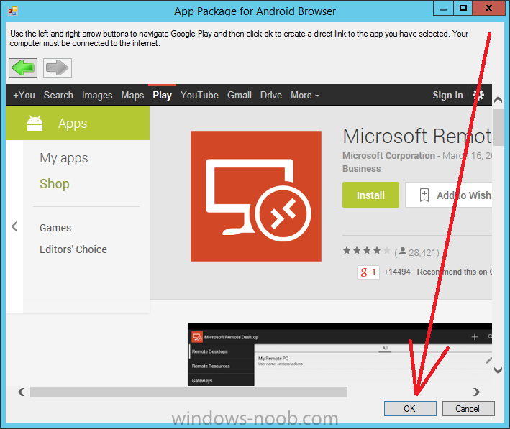Minimize the App Package window
This screenshot has width=510, height=429.
tap(443, 9)
